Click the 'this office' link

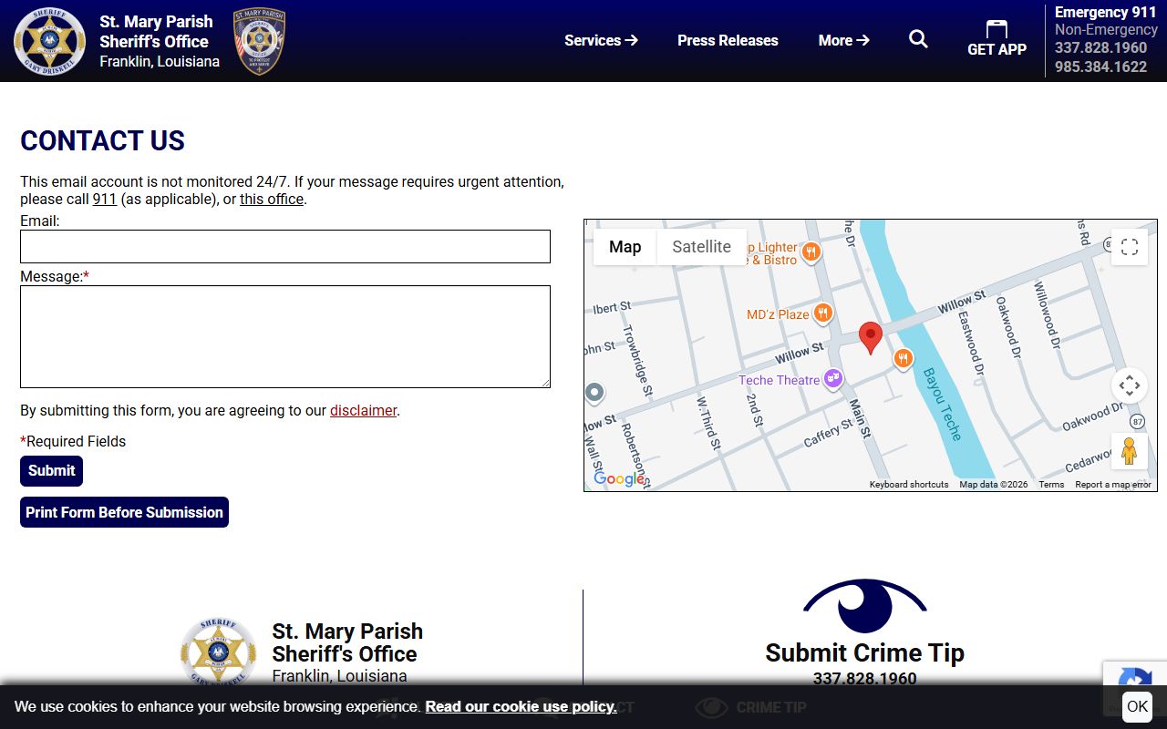click(x=272, y=199)
